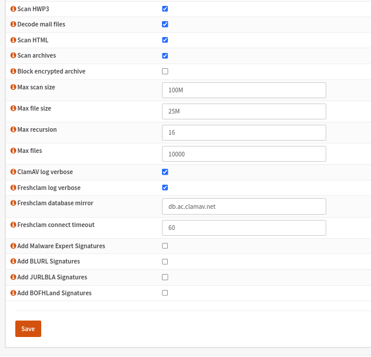Uncheck the Scan HTML checkbox

pos(165,40)
